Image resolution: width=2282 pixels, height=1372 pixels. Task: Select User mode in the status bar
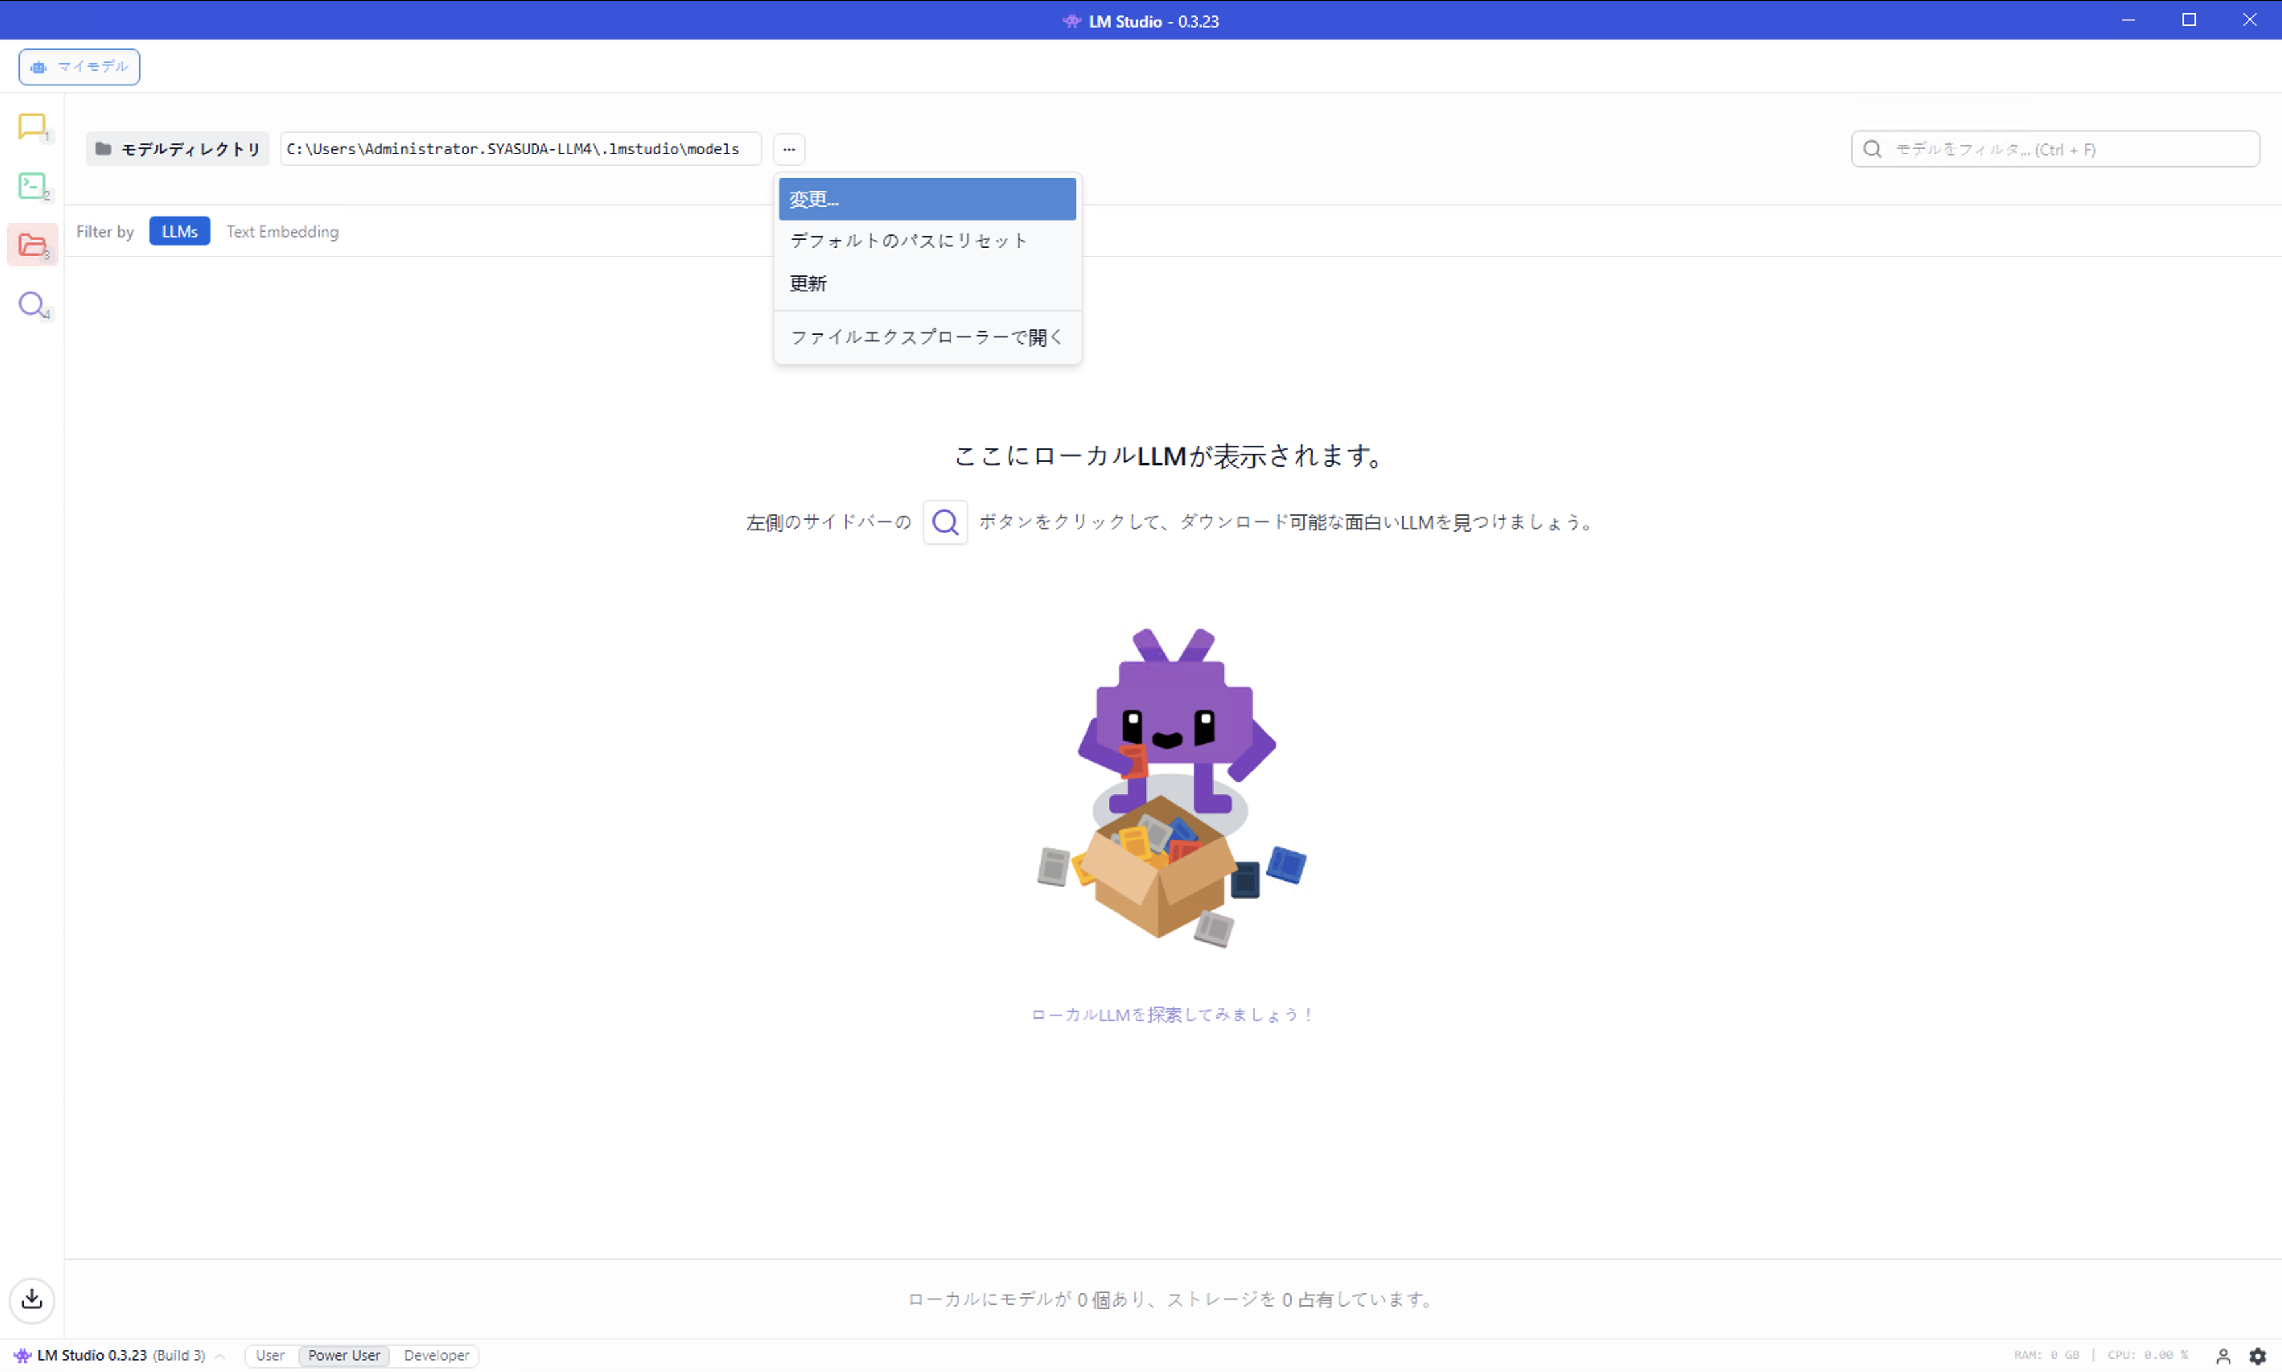270,1355
